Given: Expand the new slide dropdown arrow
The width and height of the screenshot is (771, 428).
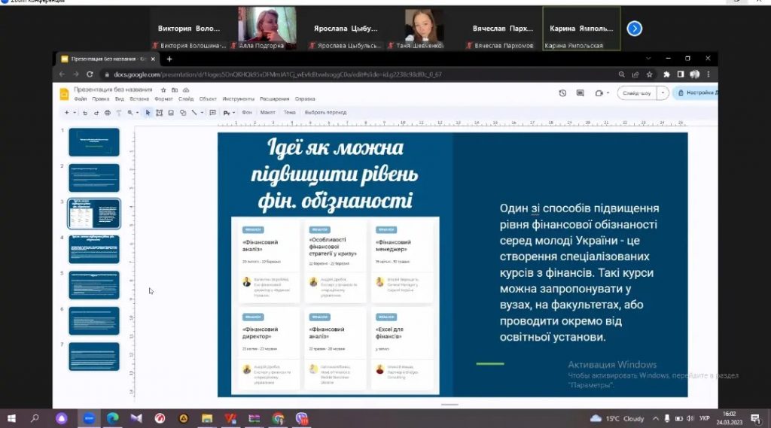Looking at the screenshot, I should point(74,113).
